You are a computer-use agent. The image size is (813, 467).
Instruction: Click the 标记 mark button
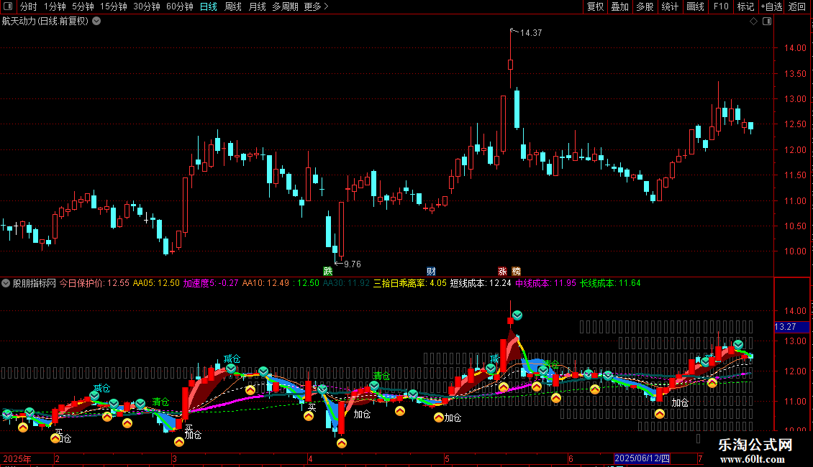point(745,6)
